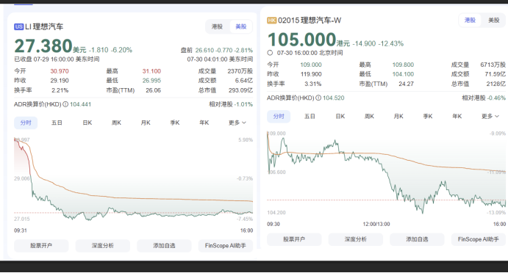The image size is (508, 273).
Task: Open the 五日 tab in the HK panel
Action: (310, 116)
